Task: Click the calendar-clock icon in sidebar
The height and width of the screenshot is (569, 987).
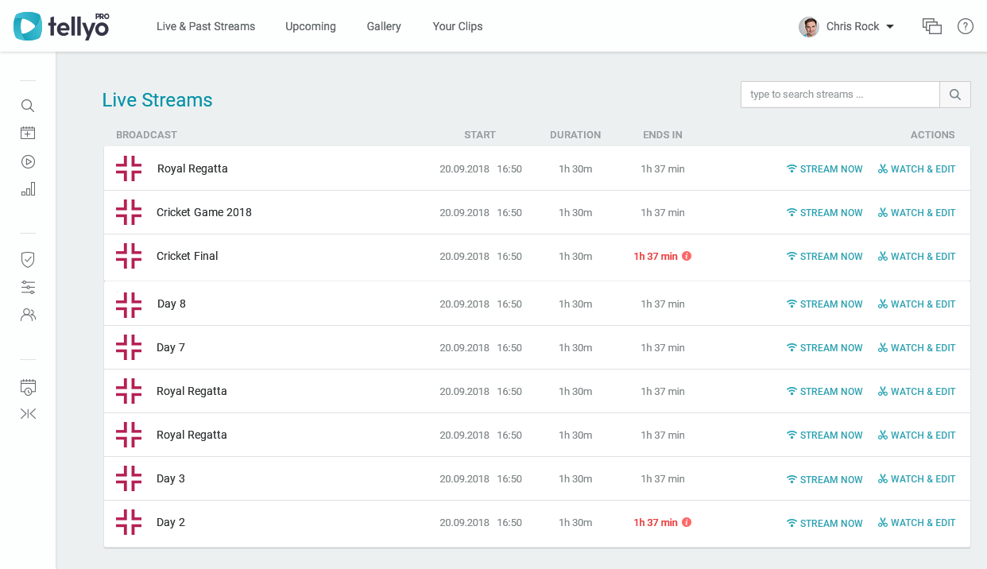Action: 28,387
